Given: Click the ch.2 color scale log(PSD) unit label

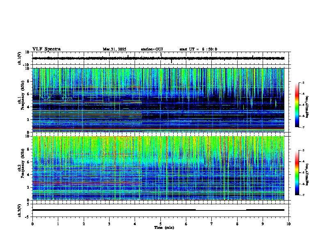Looking at the screenshot, I should click(x=307, y=174).
